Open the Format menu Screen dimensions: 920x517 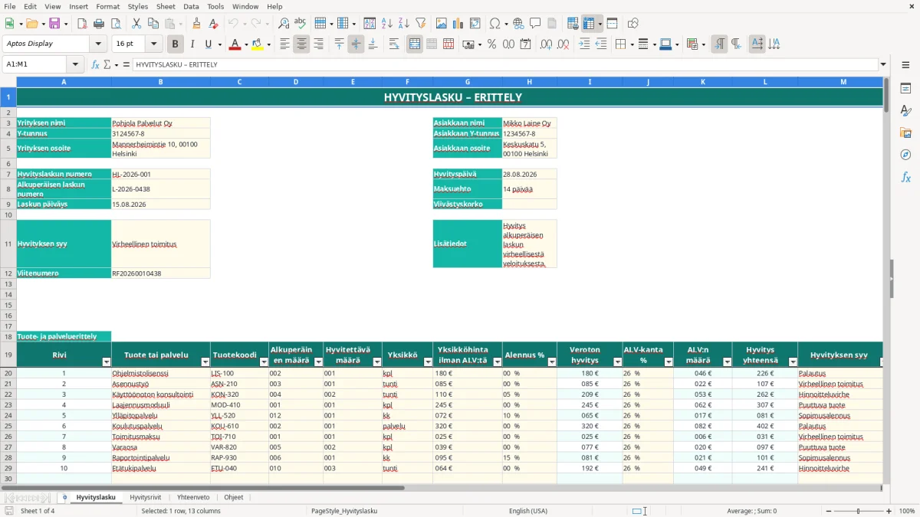point(107,6)
